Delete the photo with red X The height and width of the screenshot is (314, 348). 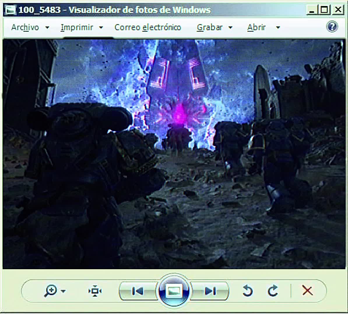point(307,290)
